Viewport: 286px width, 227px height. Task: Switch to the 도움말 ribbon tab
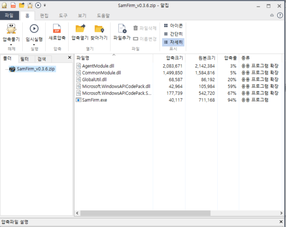tap(103, 16)
